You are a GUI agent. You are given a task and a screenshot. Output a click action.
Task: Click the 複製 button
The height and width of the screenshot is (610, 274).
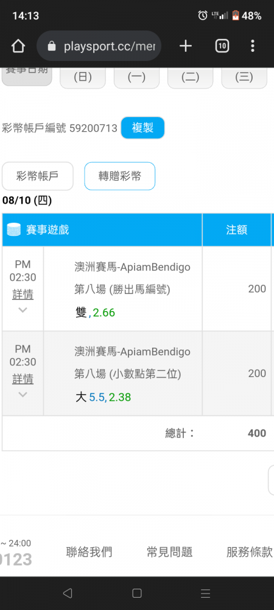click(x=143, y=127)
